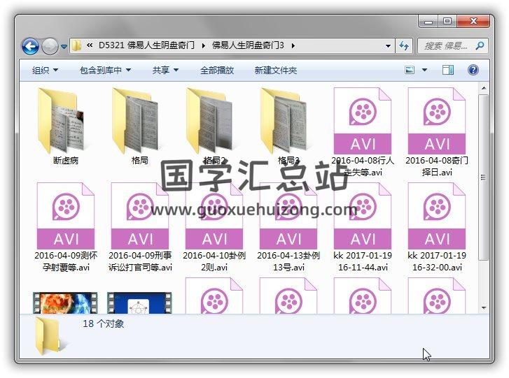Open the 组织 dropdown menu
Image resolution: width=509 pixels, height=378 pixels.
[x=45, y=71]
